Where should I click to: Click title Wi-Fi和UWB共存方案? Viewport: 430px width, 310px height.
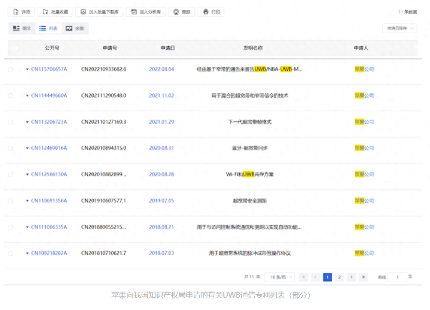click(250, 174)
